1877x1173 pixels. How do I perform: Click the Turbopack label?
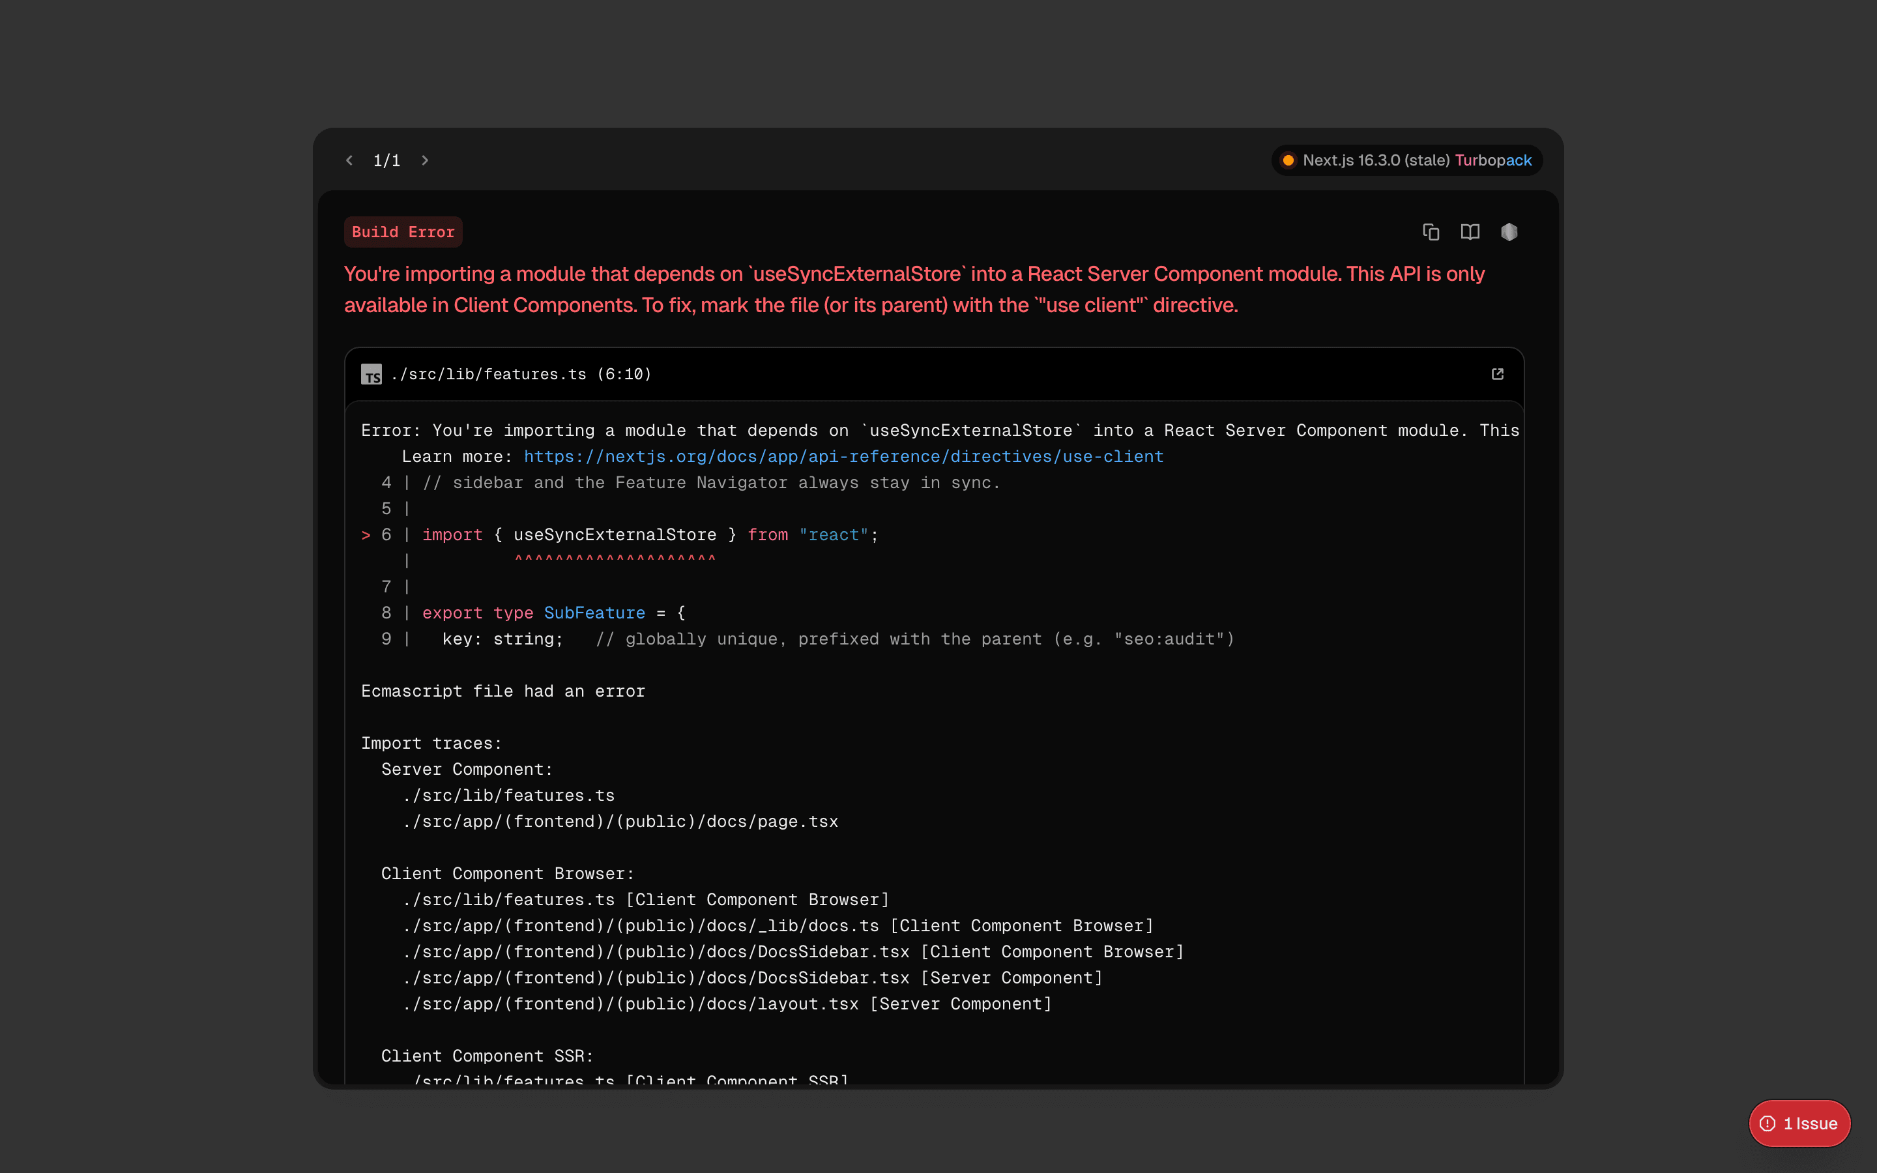pos(1493,160)
